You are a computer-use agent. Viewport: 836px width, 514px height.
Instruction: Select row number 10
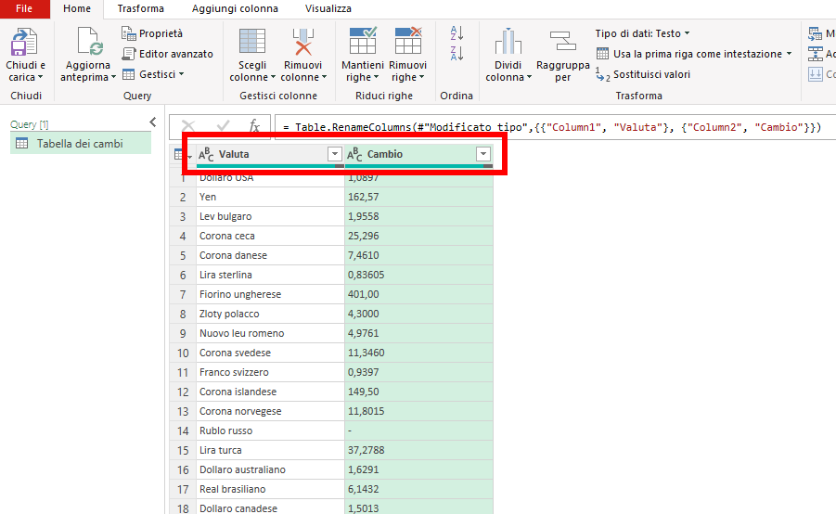tap(183, 353)
